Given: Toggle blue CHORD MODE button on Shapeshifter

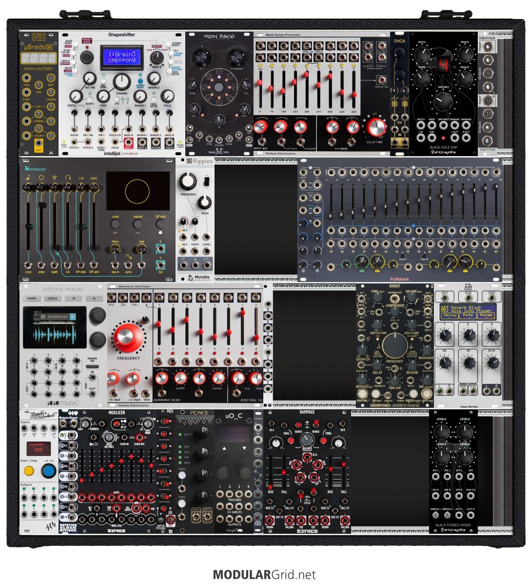Looking at the screenshot, I should coord(140,81).
